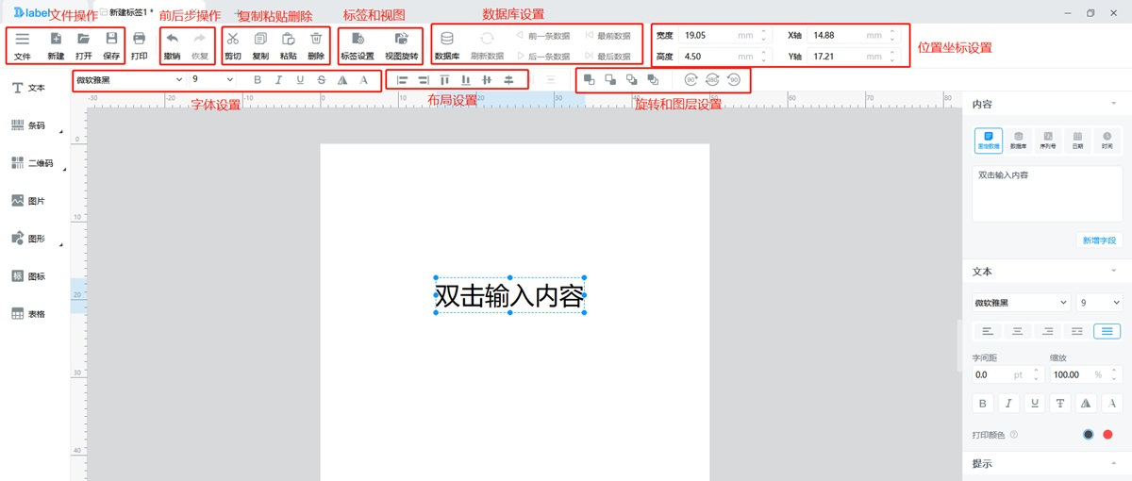Expand the 提示 section in right panel

point(1114,465)
